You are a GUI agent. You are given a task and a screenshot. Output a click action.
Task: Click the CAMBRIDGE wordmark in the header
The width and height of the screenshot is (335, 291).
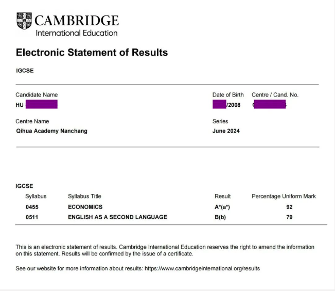[77, 21]
